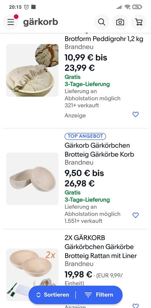
Task: Open 2X GÄRKORB Rattan mit Liner listing
Action: point(101,247)
